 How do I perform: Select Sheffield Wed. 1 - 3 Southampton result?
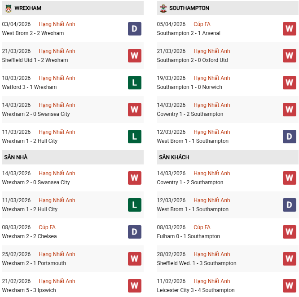pos(197,263)
